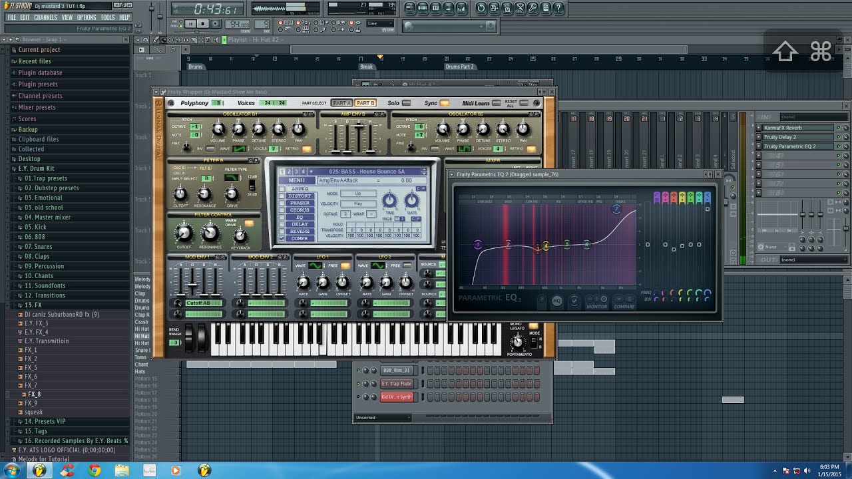Click the home overlay icon at top right
Image resolution: width=852 pixels, height=479 pixels.
(x=785, y=51)
